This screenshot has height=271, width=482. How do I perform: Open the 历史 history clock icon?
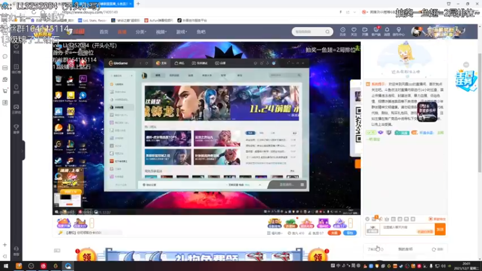[x=342, y=31]
